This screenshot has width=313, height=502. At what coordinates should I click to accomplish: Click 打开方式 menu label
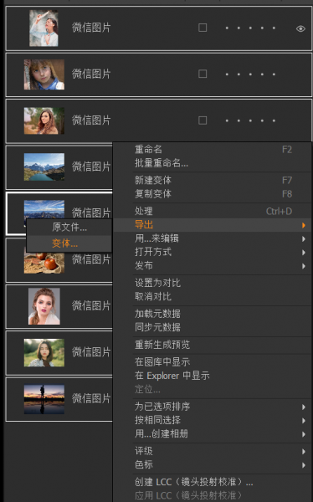(153, 252)
